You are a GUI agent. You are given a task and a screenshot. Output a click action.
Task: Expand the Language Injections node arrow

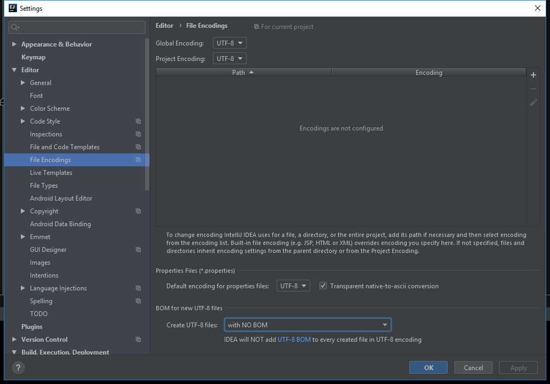pyautogui.click(x=23, y=288)
